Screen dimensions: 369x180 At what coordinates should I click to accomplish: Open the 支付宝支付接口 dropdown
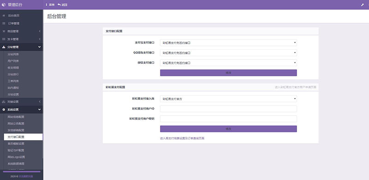(228, 43)
